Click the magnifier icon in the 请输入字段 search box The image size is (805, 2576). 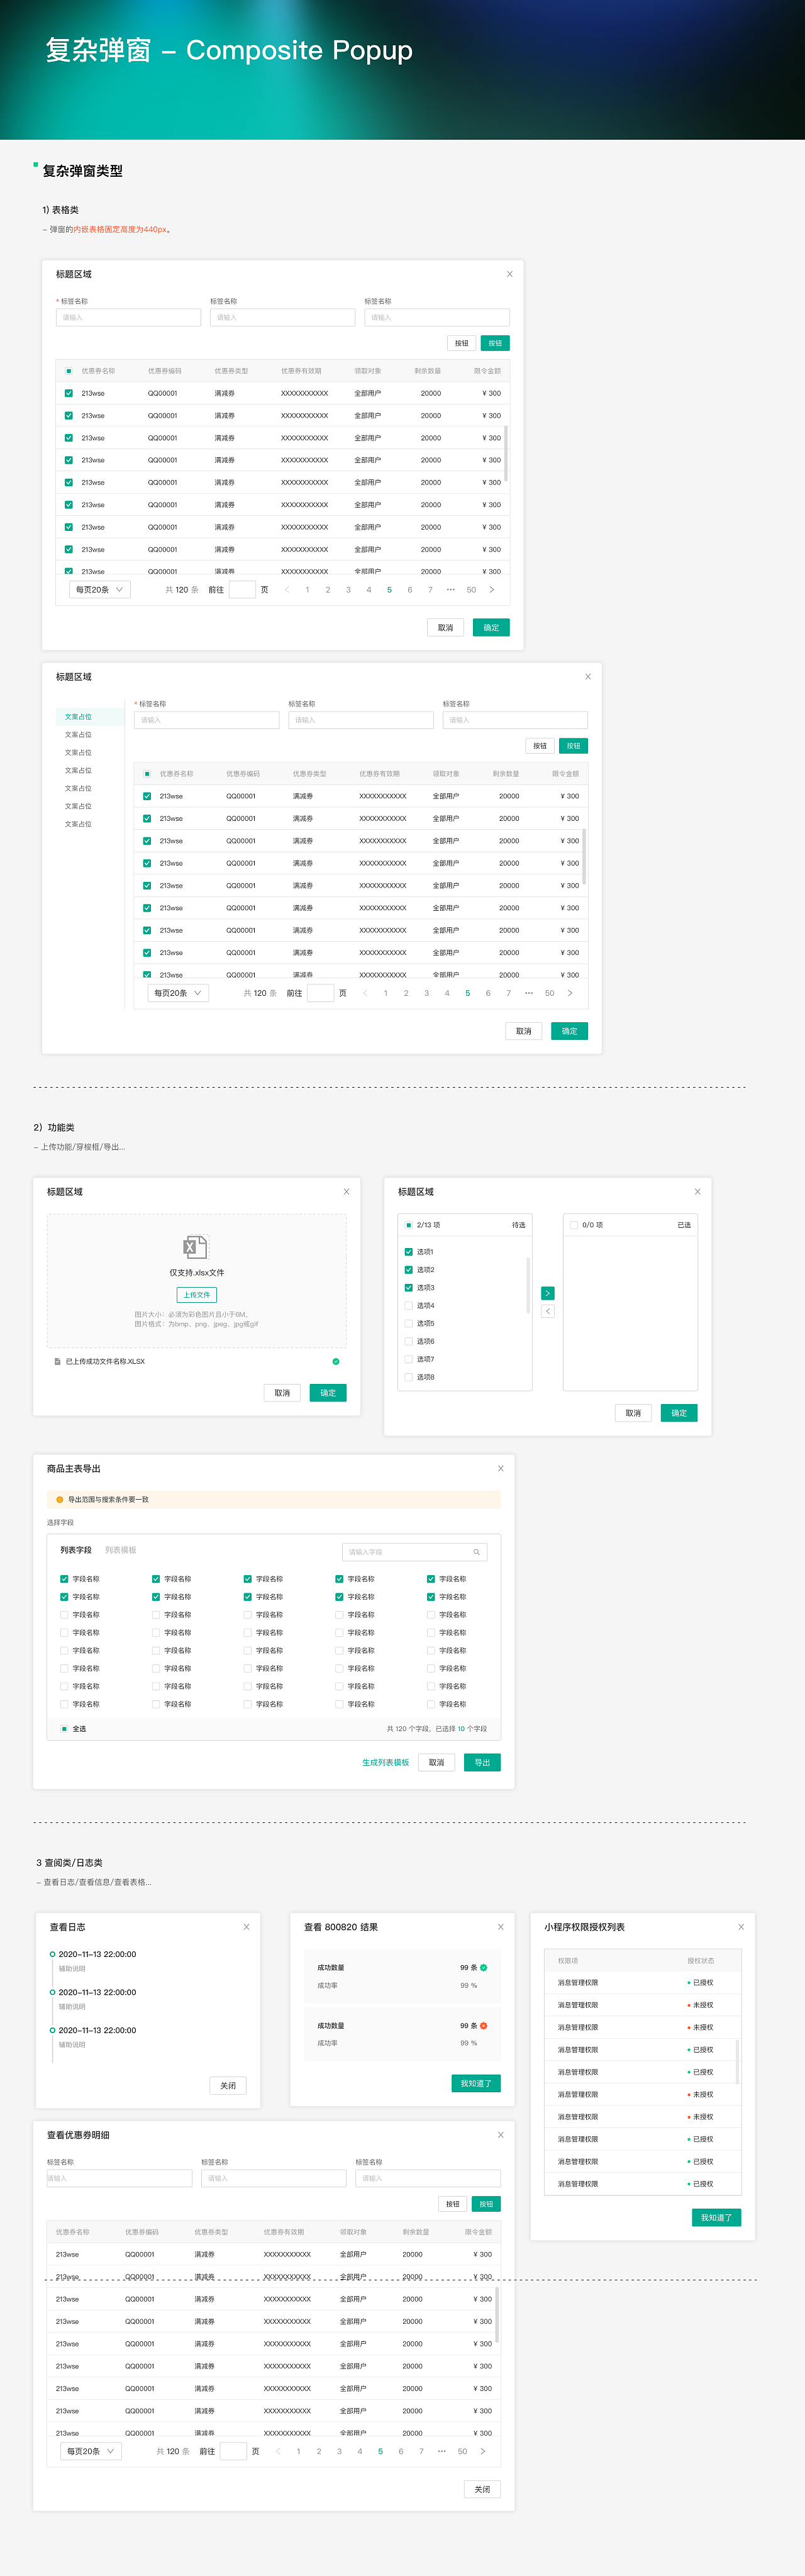(476, 1552)
